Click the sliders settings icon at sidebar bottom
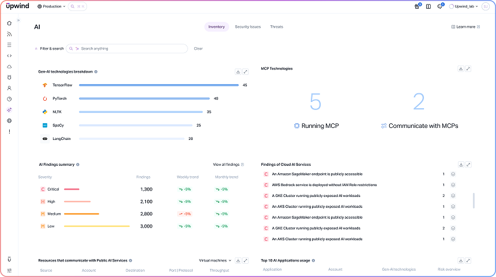 9,270
